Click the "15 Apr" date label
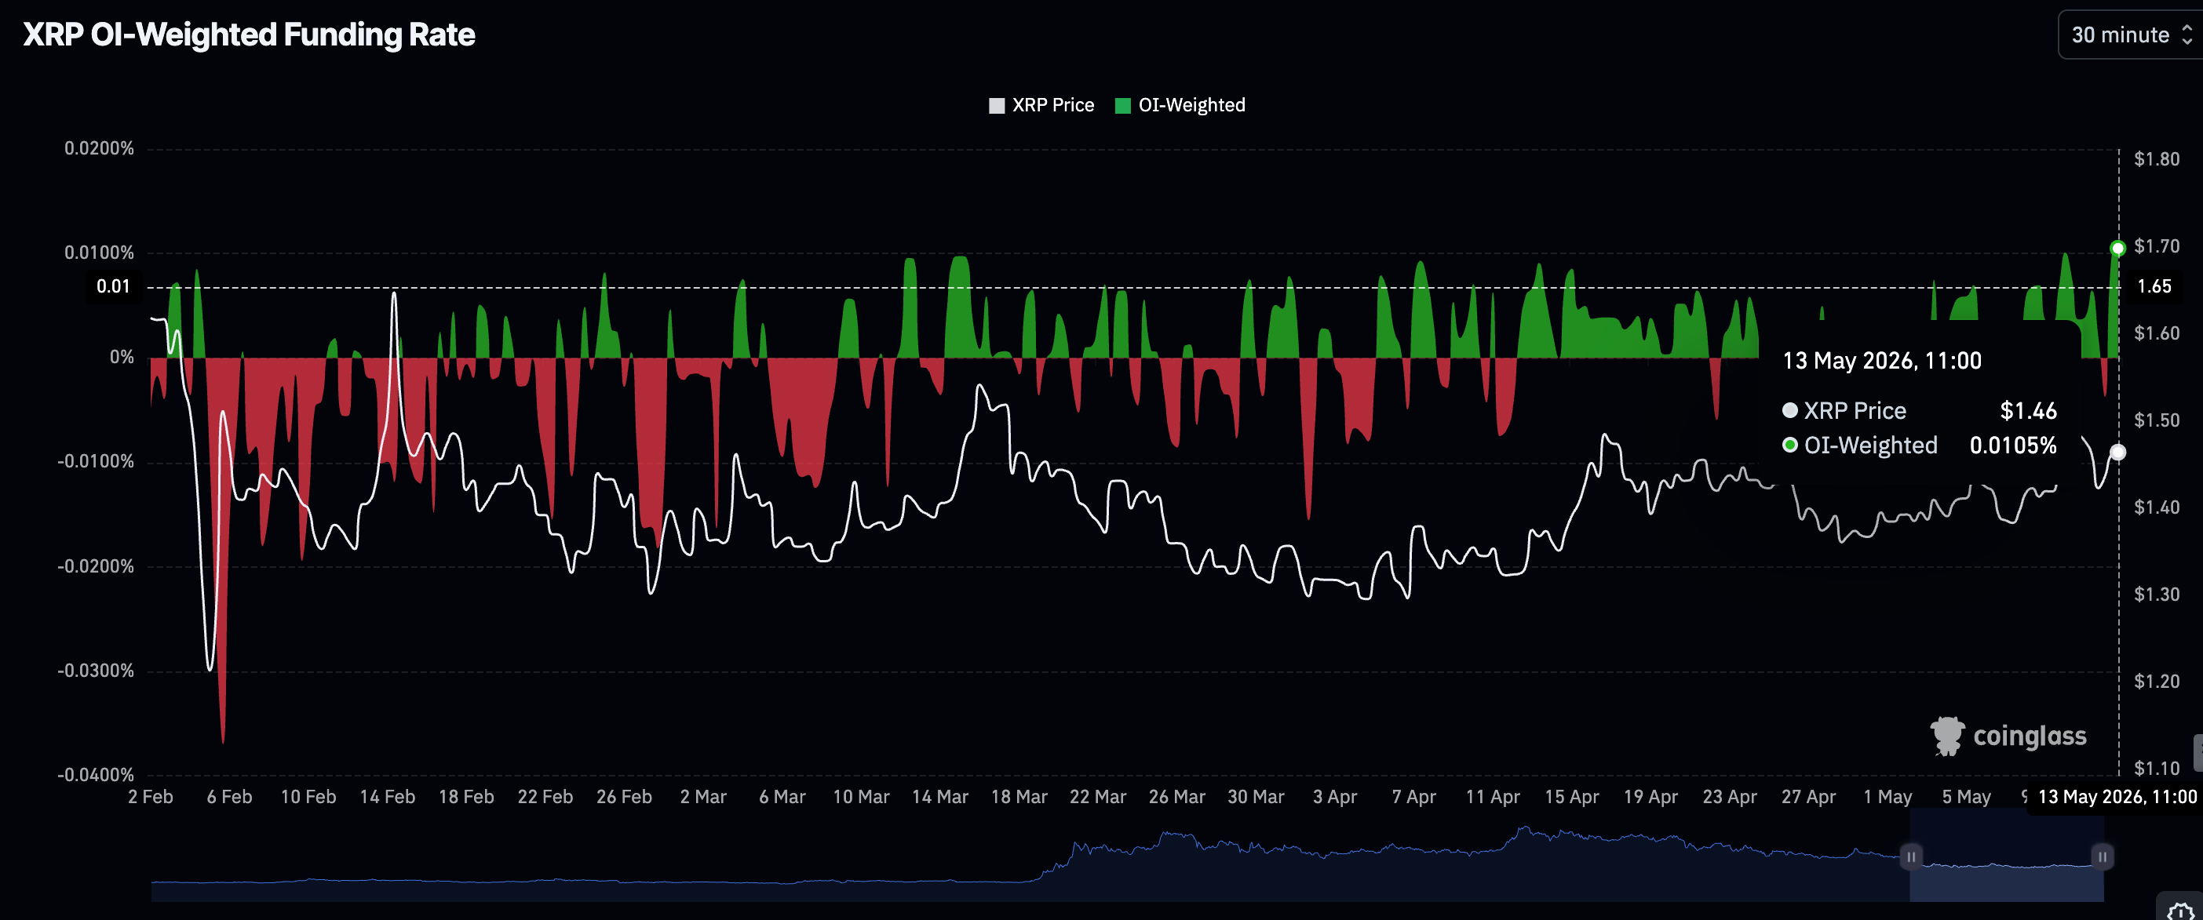 point(1572,797)
